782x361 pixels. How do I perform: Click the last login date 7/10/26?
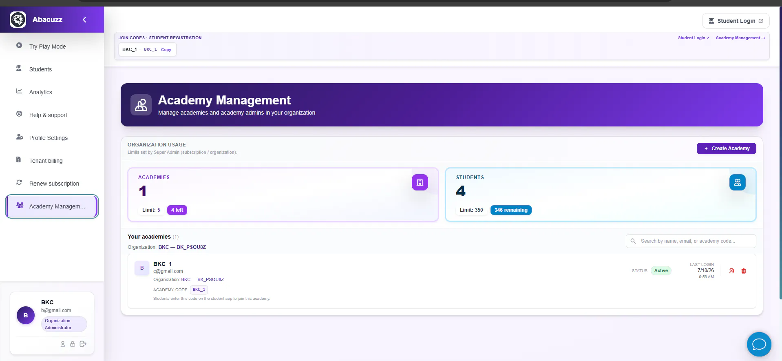pyautogui.click(x=705, y=270)
